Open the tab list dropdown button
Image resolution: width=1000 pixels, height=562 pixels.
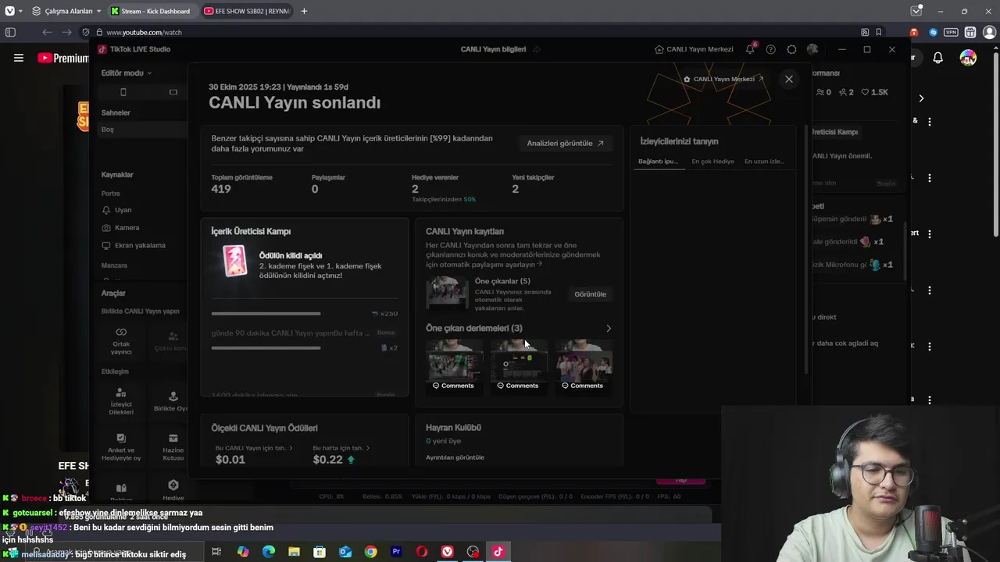click(916, 11)
